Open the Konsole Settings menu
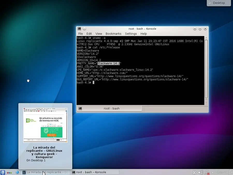This screenshot has width=233, height=175. point(131,34)
